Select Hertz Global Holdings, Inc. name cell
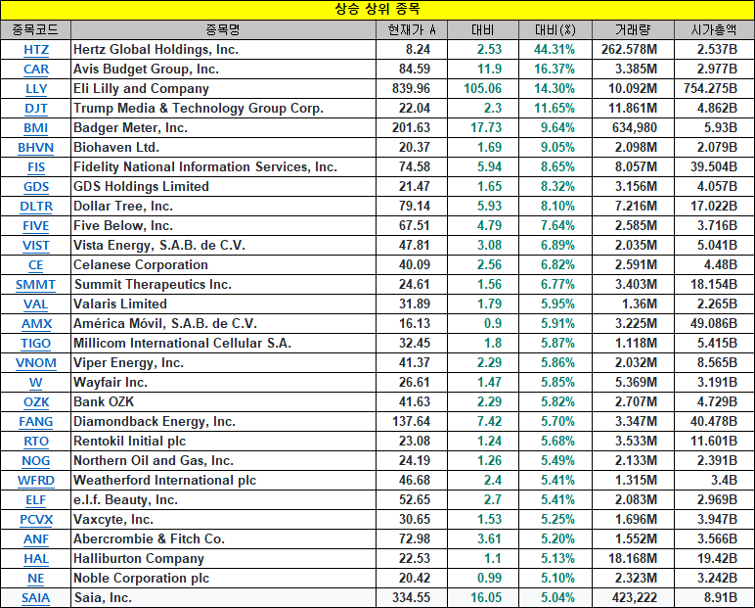 point(223,50)
